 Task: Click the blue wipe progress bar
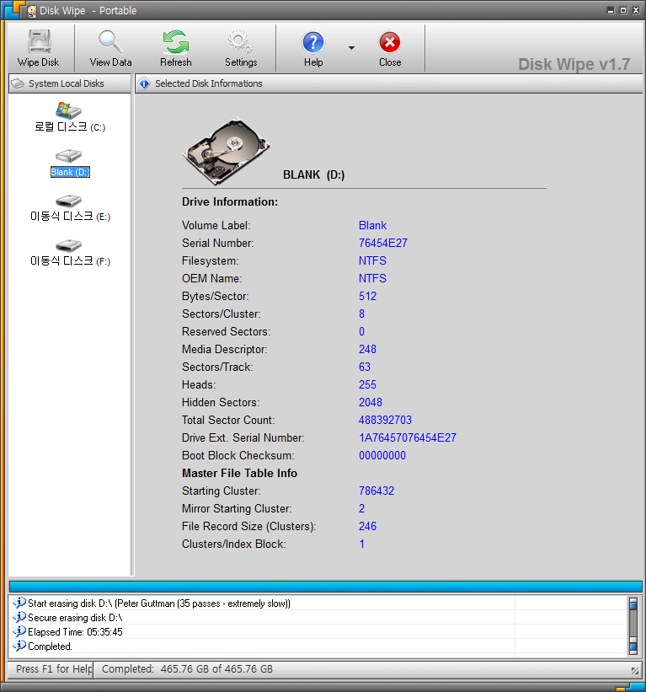(x=324, y=586)
